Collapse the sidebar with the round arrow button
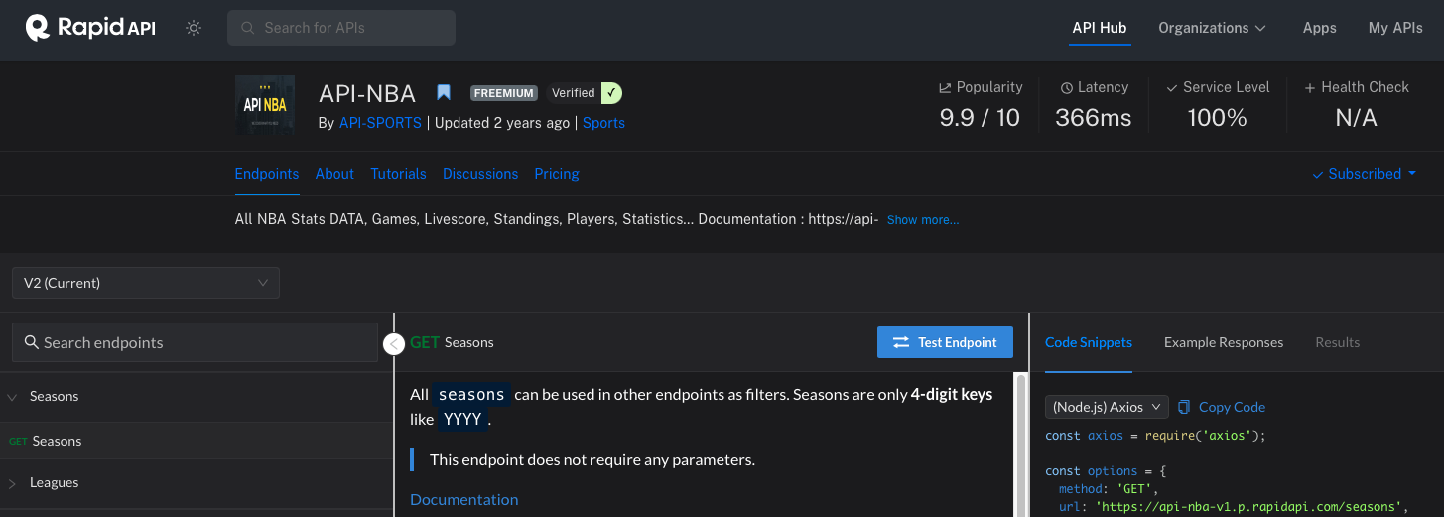The image size is (1444, 517). tap(394, 343)
